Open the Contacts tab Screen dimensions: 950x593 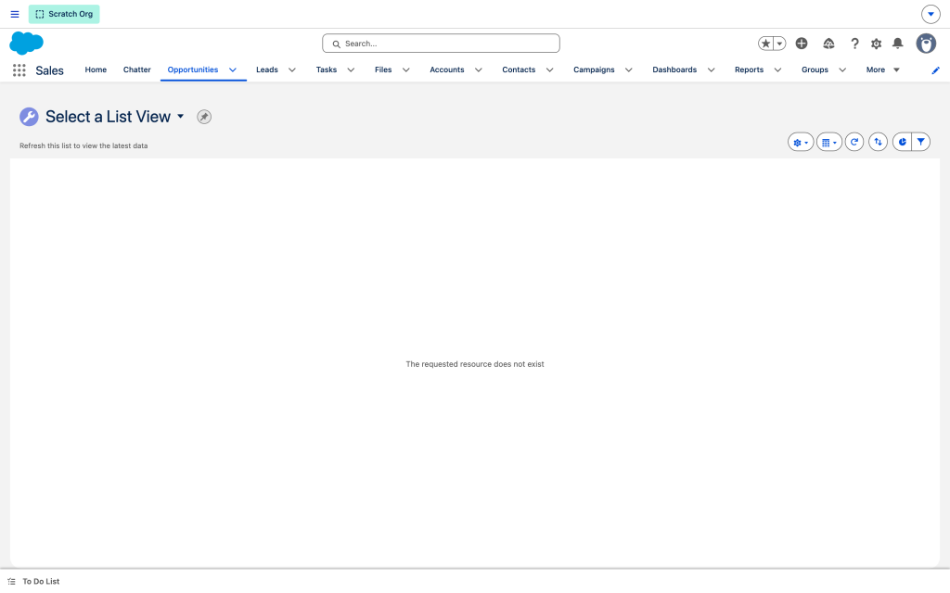point(519,69)
